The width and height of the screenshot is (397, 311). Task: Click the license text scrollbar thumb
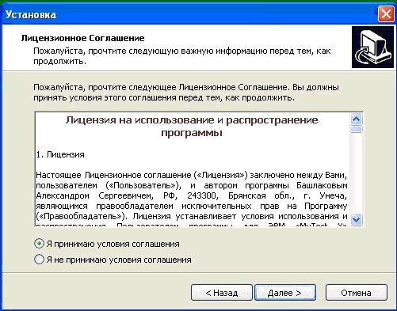357,129
